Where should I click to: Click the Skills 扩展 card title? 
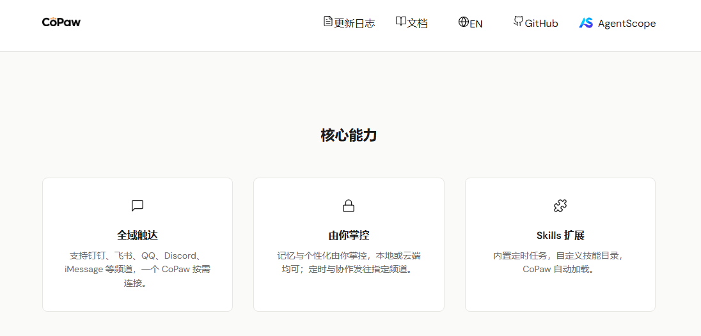point(560,235)
